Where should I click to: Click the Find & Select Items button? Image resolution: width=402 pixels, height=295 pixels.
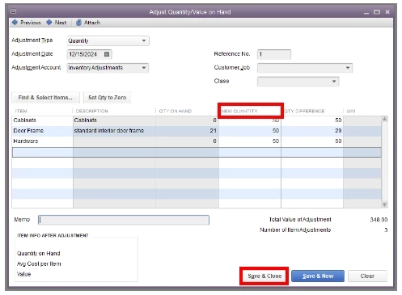pyautogui.click(x=45, y=98)
